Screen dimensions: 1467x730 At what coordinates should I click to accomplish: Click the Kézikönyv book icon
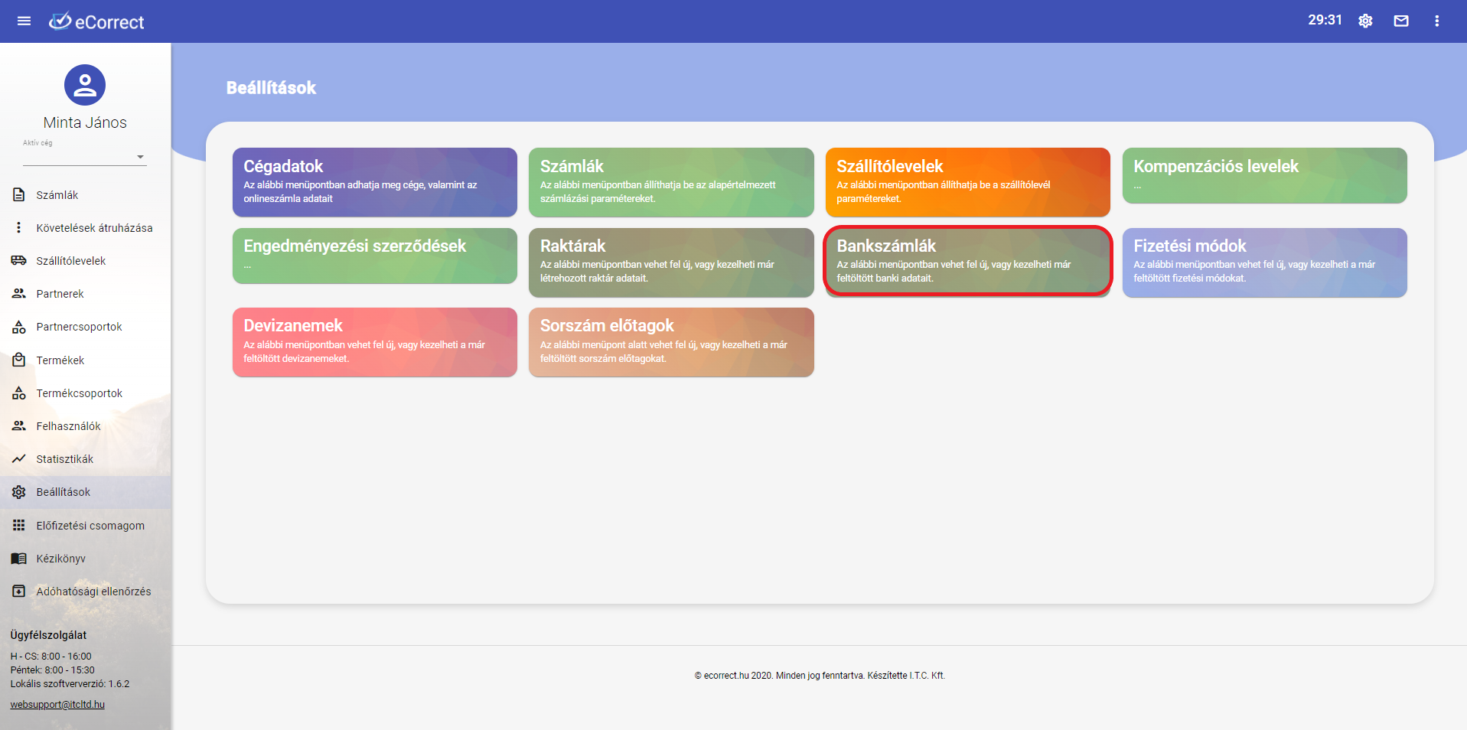pyautogui.click(x=19, y=559)
